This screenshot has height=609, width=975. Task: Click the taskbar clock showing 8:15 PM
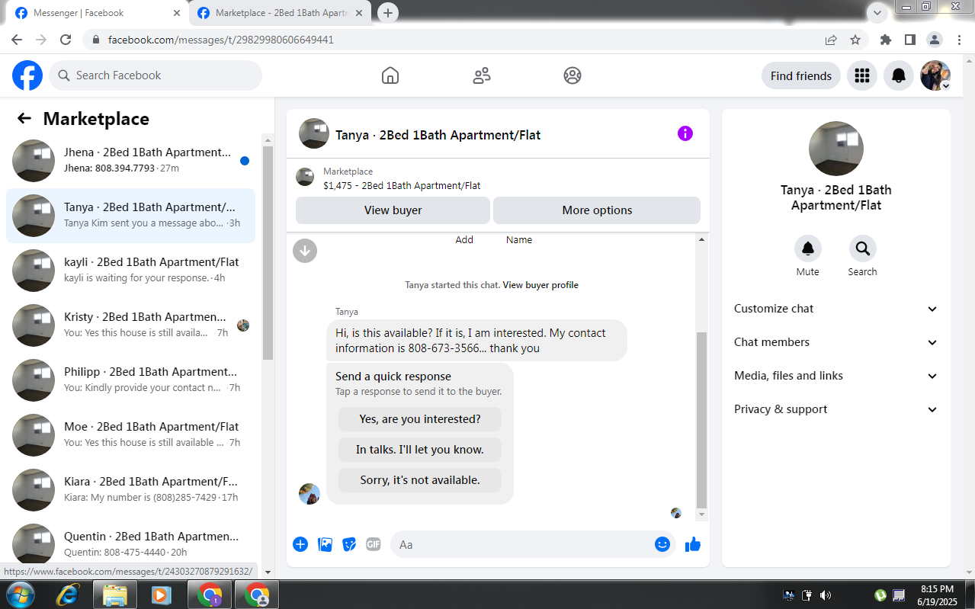[x=937, y=595]
